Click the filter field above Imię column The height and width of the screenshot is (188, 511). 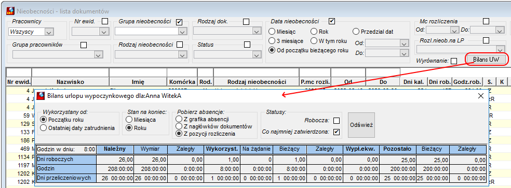click(x=138, y=72)
